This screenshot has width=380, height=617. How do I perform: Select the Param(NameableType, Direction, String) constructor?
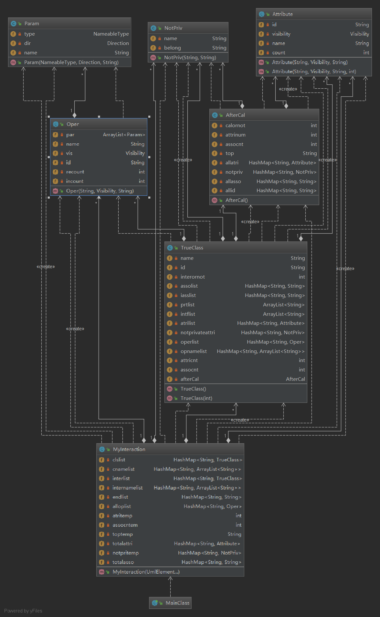tap(71, 62)
